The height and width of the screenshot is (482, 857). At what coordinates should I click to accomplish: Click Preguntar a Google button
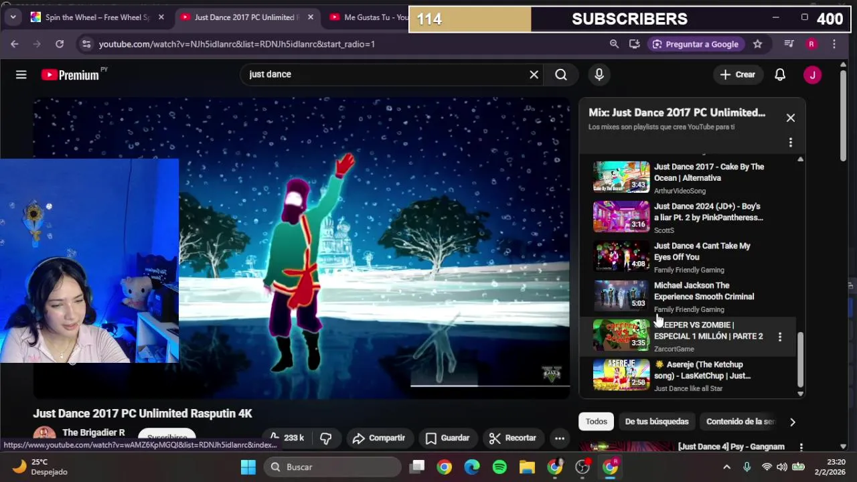695,44
